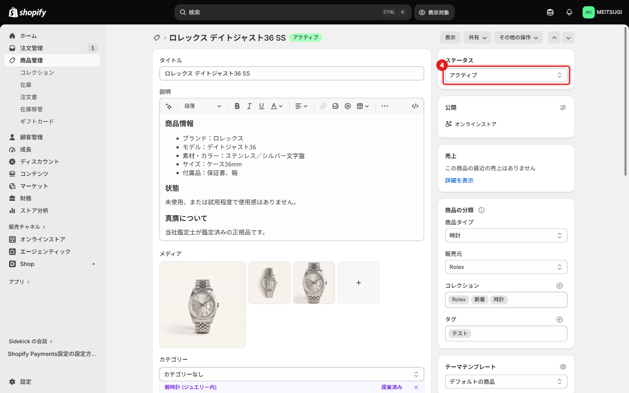Open the 段落 paragraph style dropdown

203,106
